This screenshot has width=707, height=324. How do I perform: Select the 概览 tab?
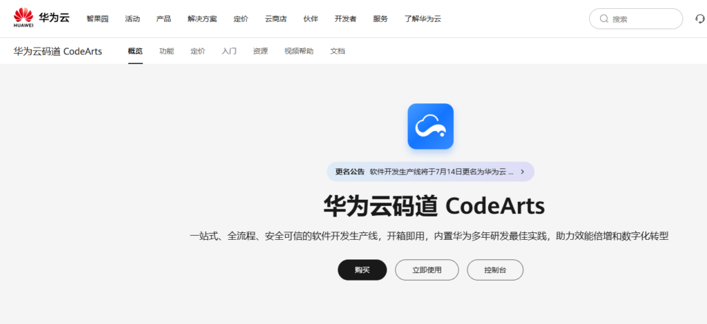coord(135,51)
